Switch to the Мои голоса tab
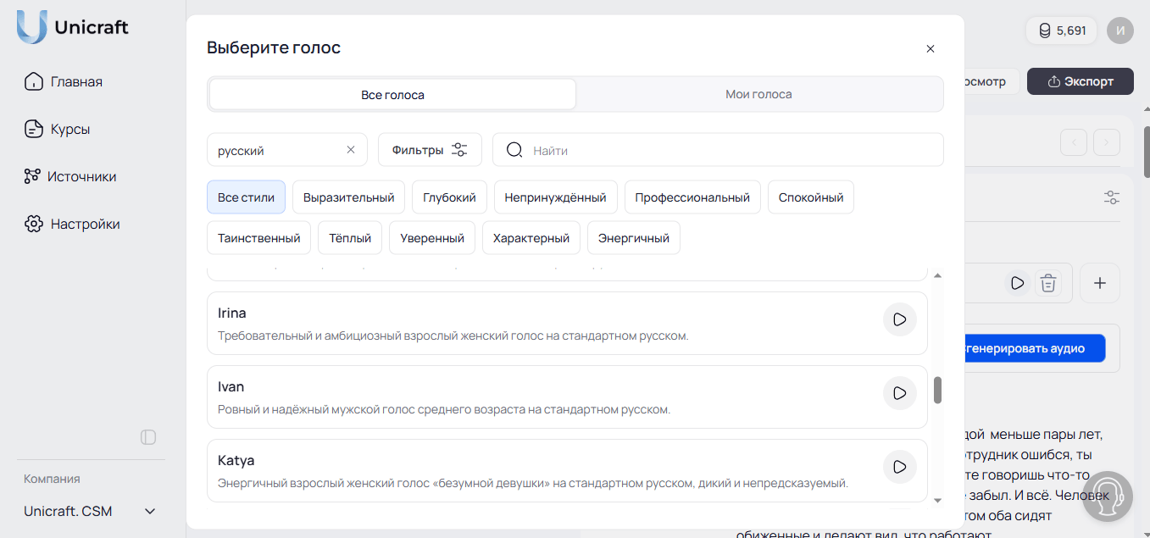The image size is (1150, 538). pyautogui.click(x=758, y=94)
